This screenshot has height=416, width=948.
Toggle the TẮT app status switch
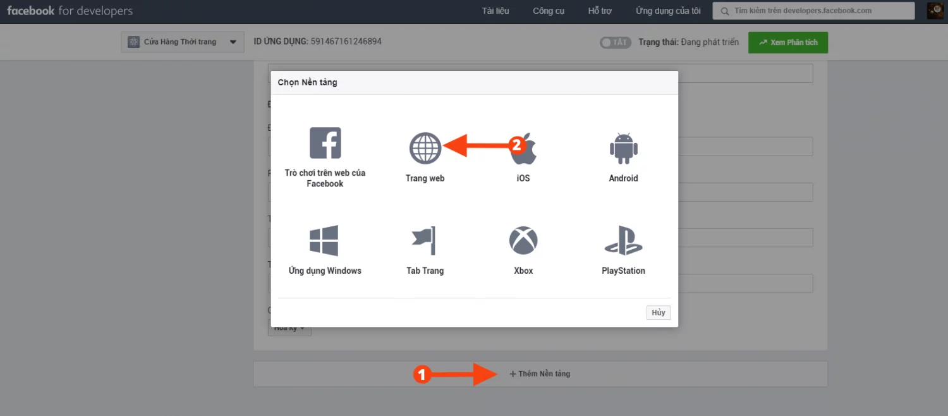pyautogui.click(x=616, y=42)
